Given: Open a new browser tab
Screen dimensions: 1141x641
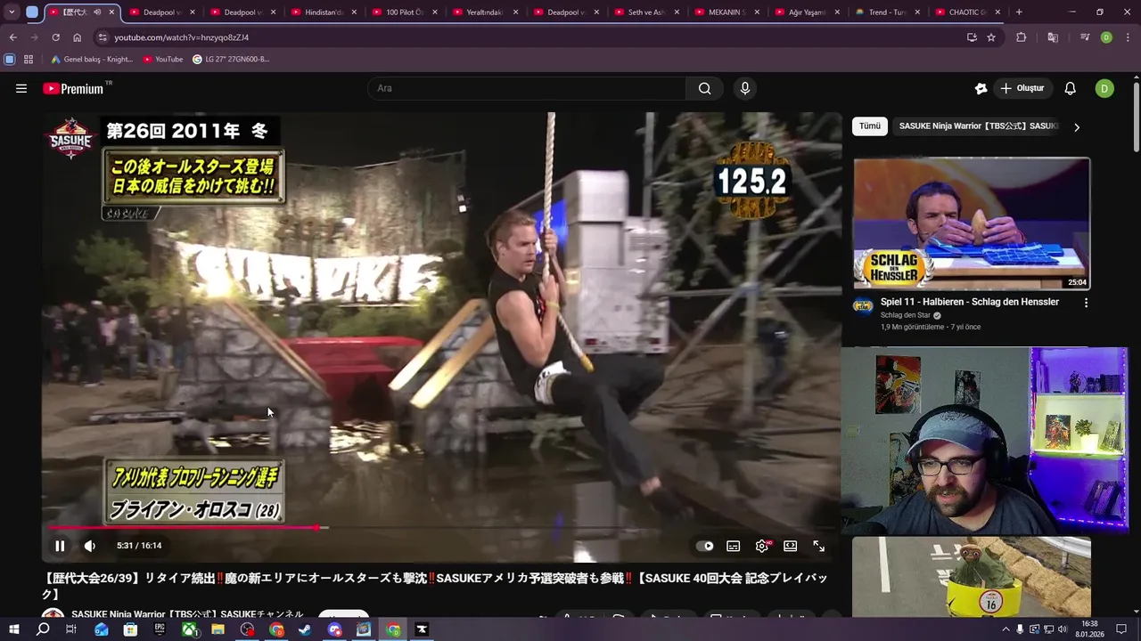Looking at the screenshot, I should (x=1019, y=12).
